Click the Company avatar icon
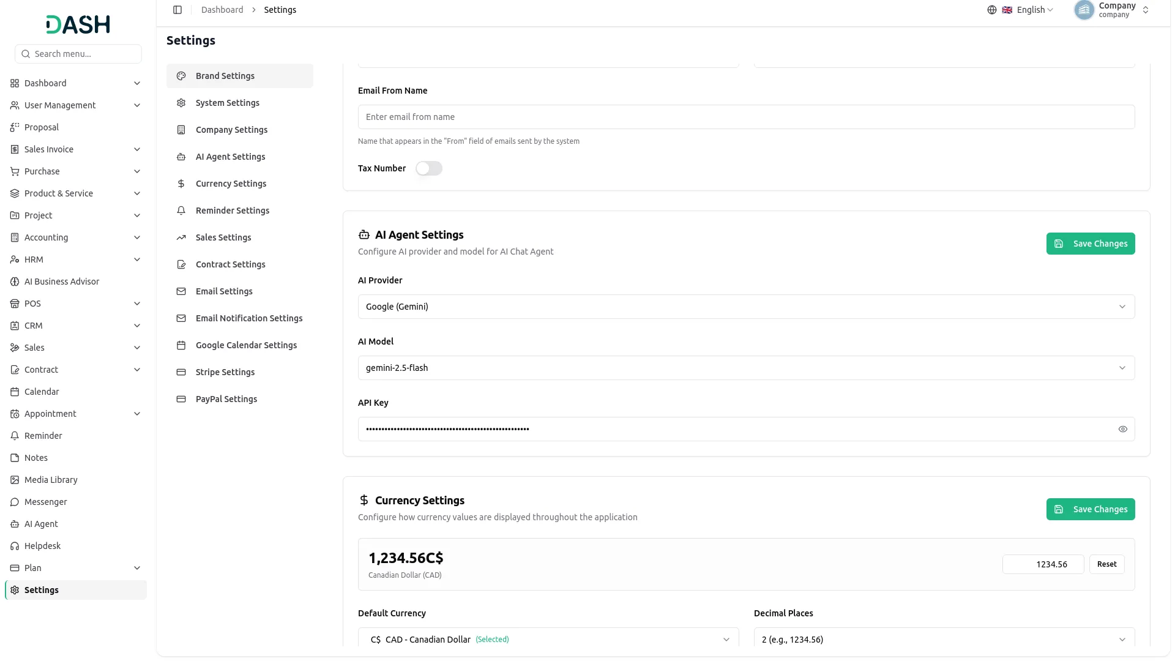Screen dimensions: 1175x661 point(1084,10)
